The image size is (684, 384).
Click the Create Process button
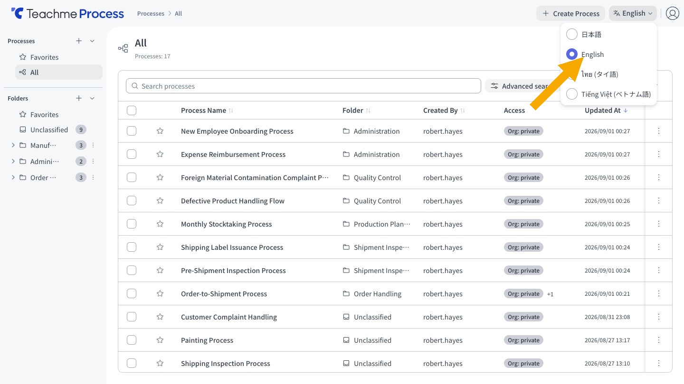coord(570,13)
